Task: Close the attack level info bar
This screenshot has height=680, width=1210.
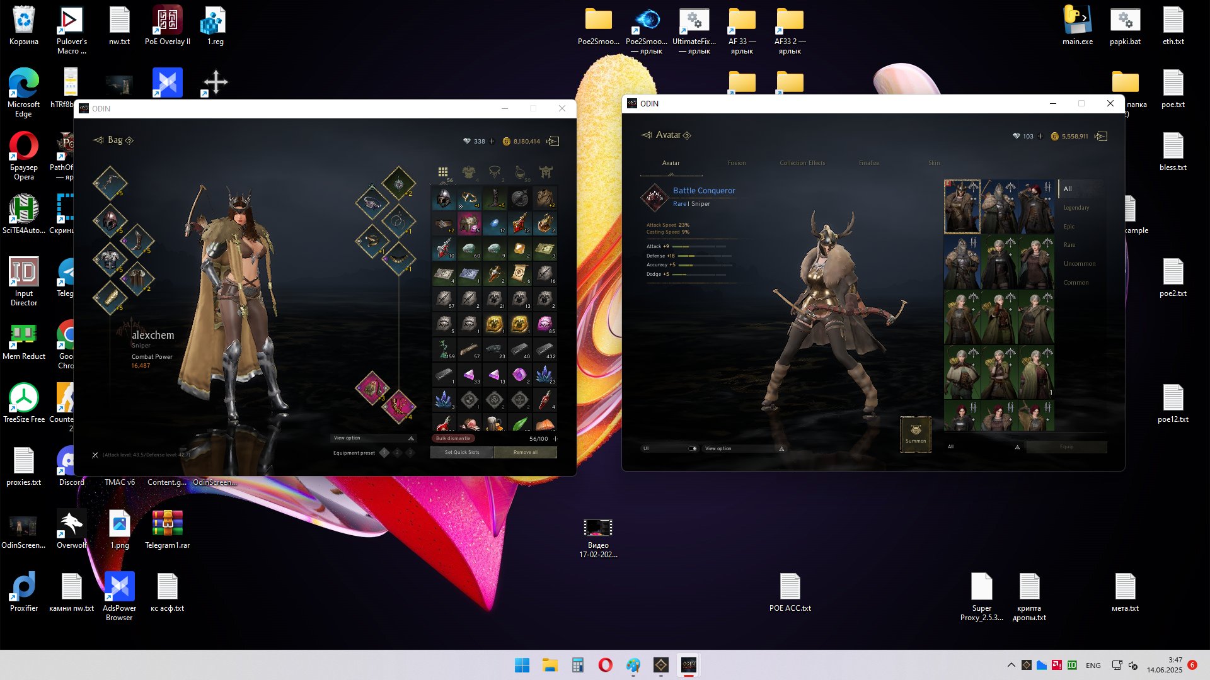Action: [95, 455]
